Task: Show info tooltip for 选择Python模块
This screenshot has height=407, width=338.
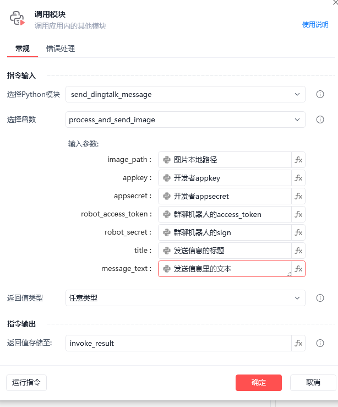Action: (x=320, y=94)
